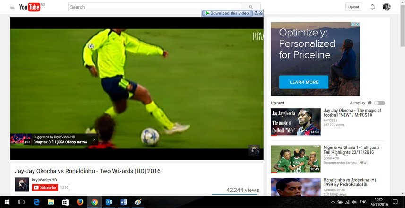Click the NEW badge on Nigeria video

tap(363, 163)
